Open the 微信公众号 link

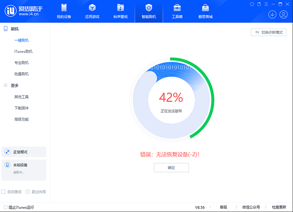(251, 207)
